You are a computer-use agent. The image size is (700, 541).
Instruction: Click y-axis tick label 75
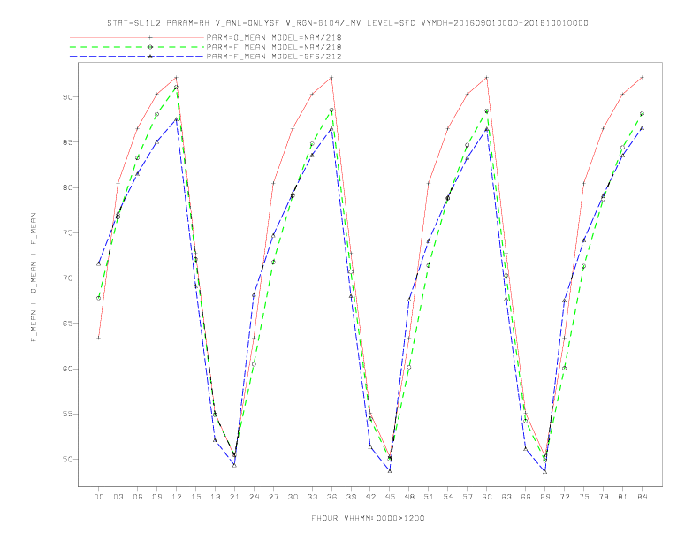68,233
